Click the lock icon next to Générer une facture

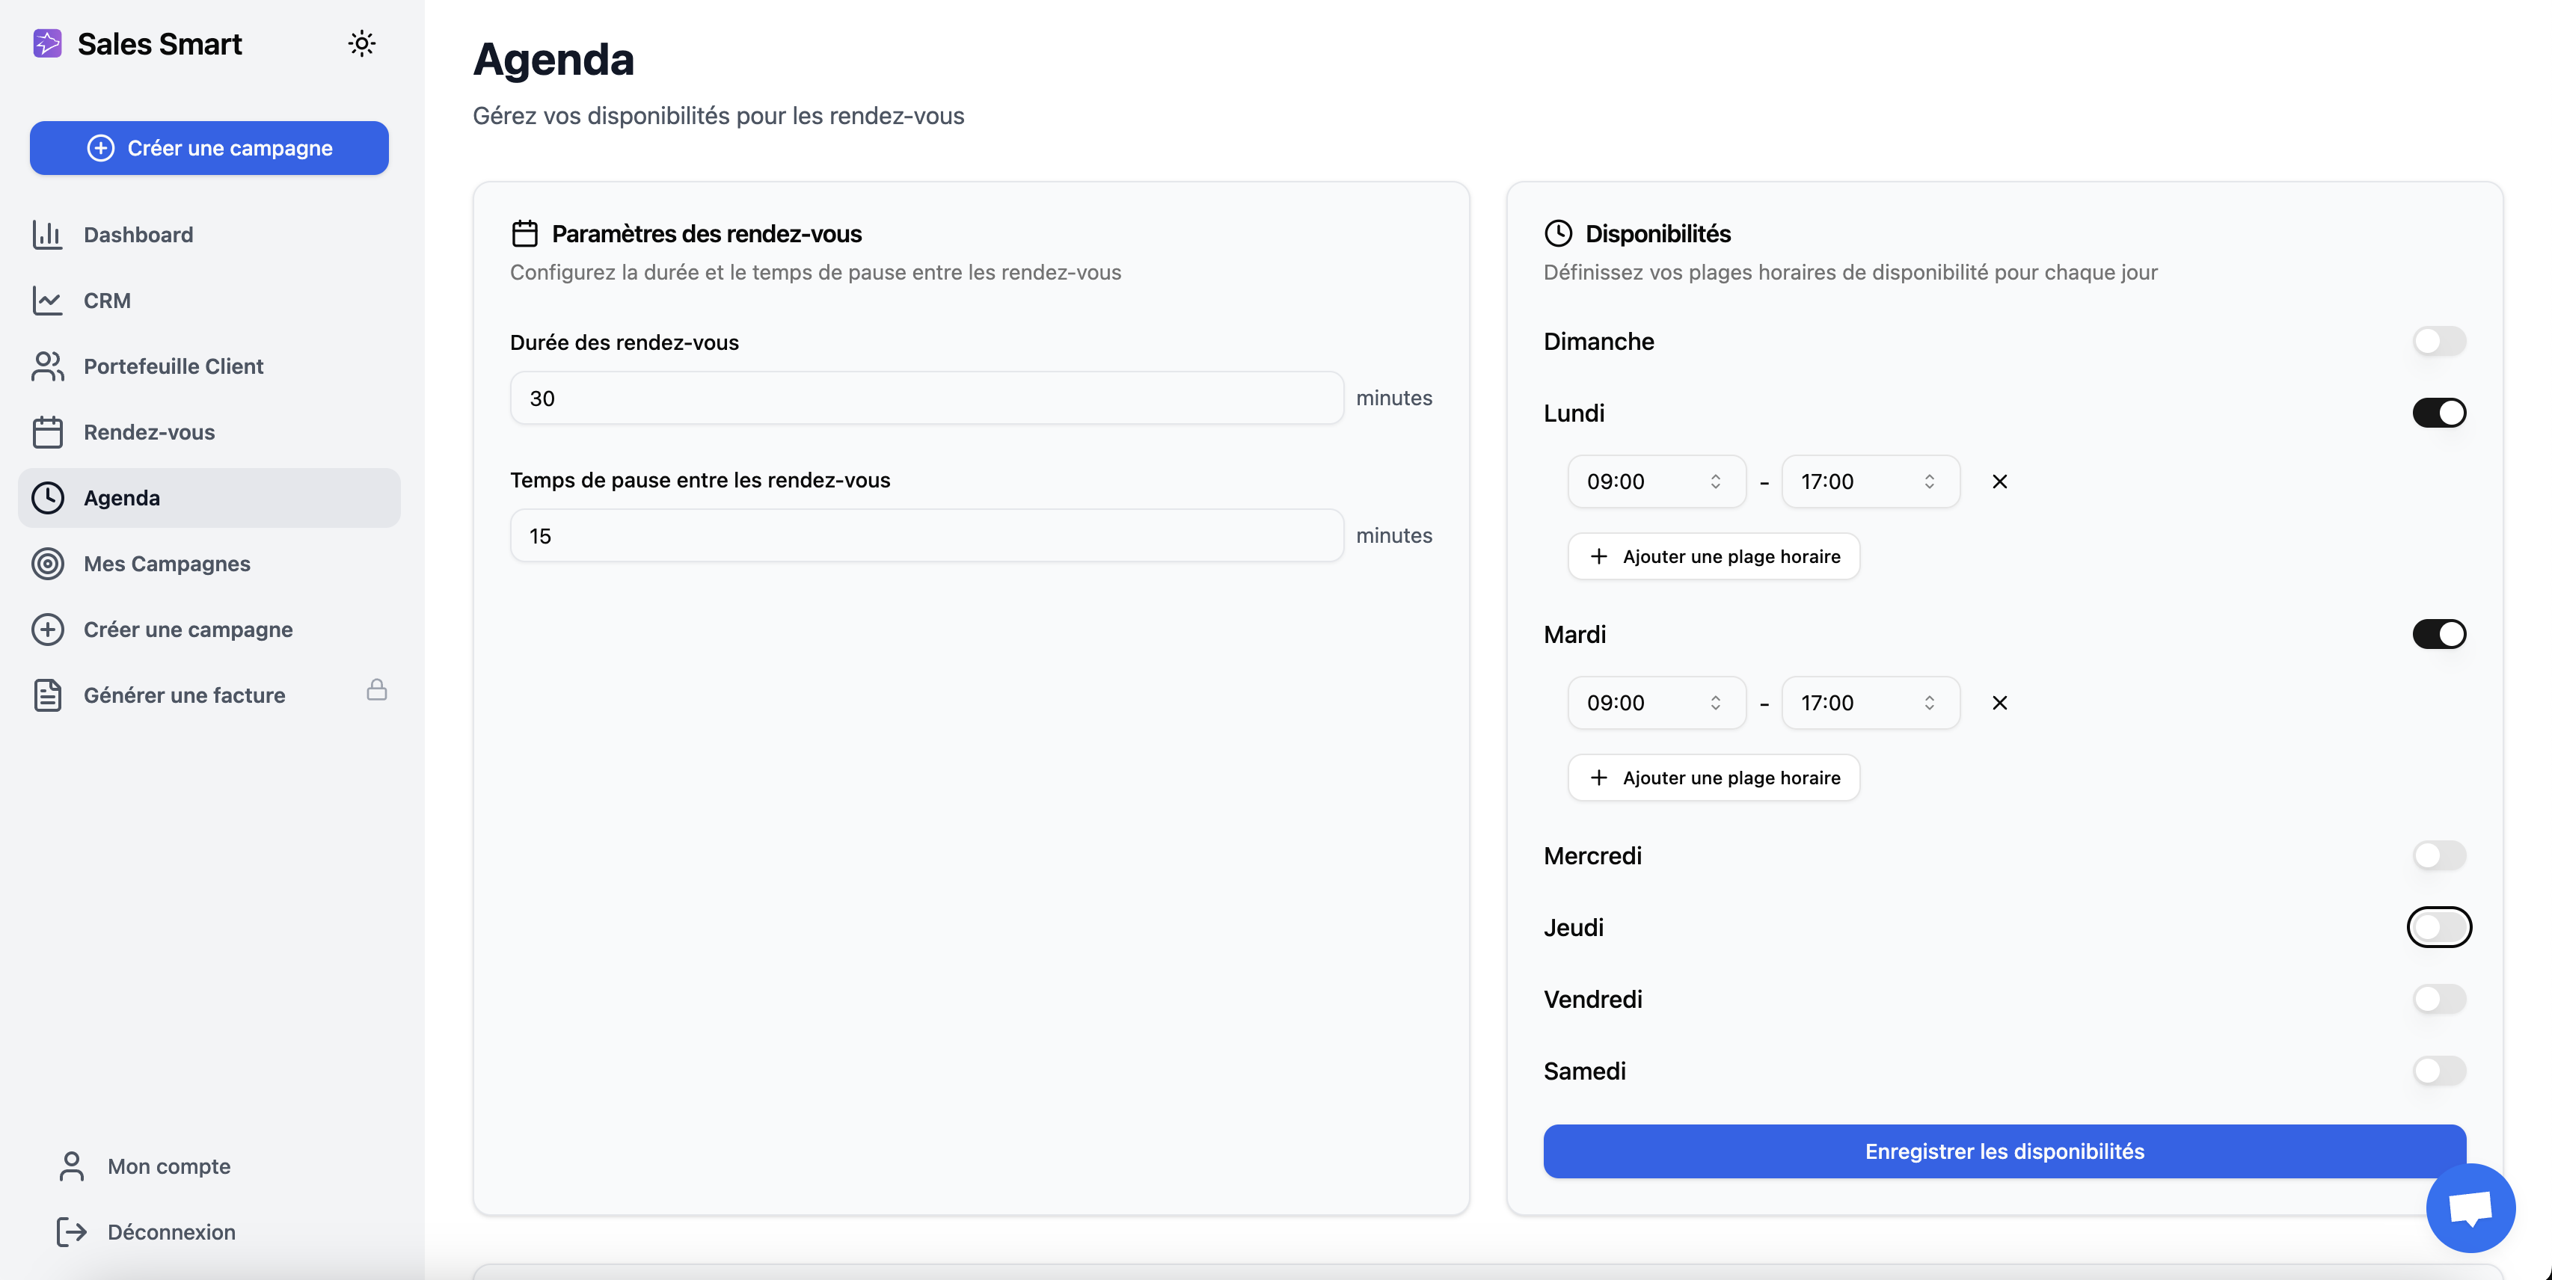tap(376, 690)
